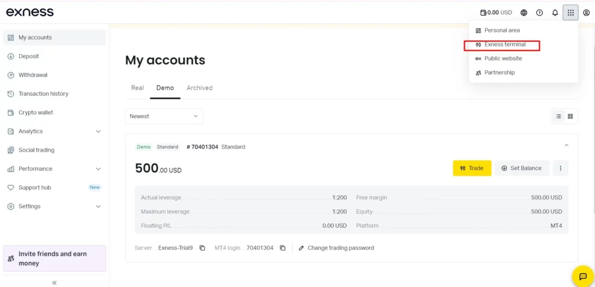Open Public website from apps menu

pos(524,59)
